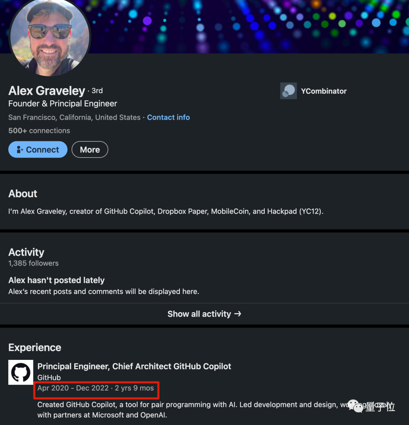Open the GitHub company logo in Experience
This screenshot has height=425, width=409.
[20, 372]
